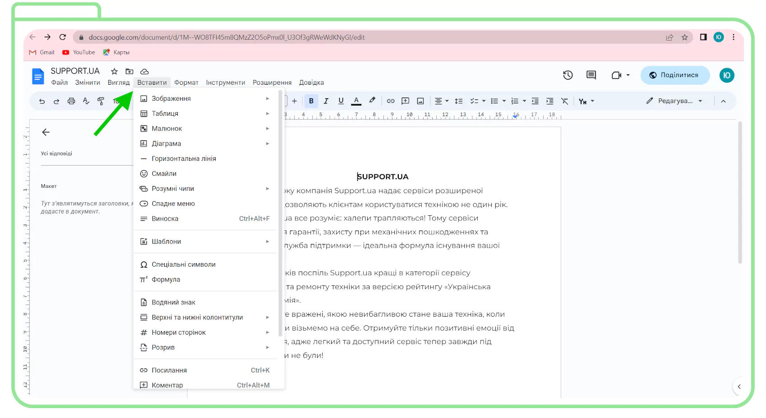Screen dimensions: 766x418
Task: Expand the Зображення submenu
Action: click(205, 99)
